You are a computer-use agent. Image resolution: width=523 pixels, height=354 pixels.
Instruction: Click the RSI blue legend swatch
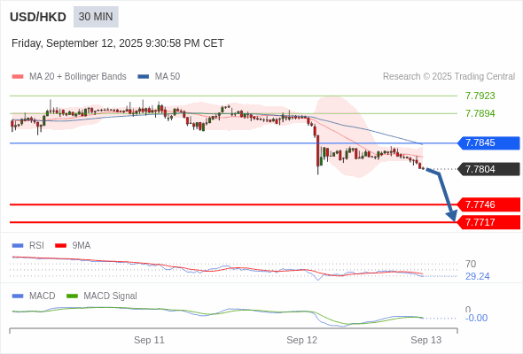point(18,246)
